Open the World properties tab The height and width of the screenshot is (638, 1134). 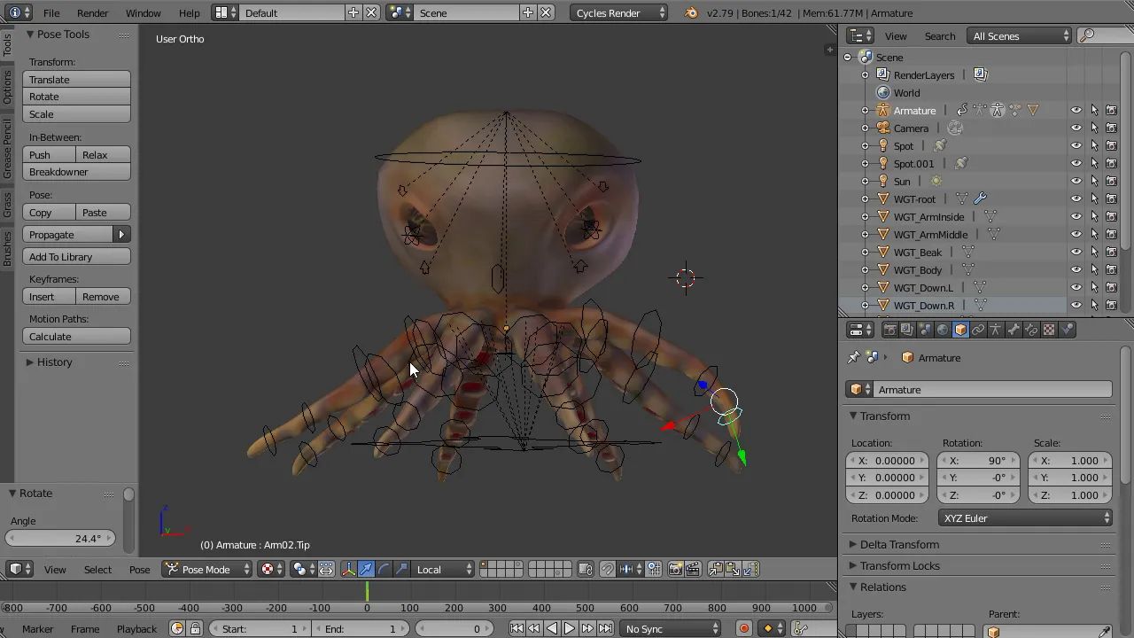click(943, 330)
